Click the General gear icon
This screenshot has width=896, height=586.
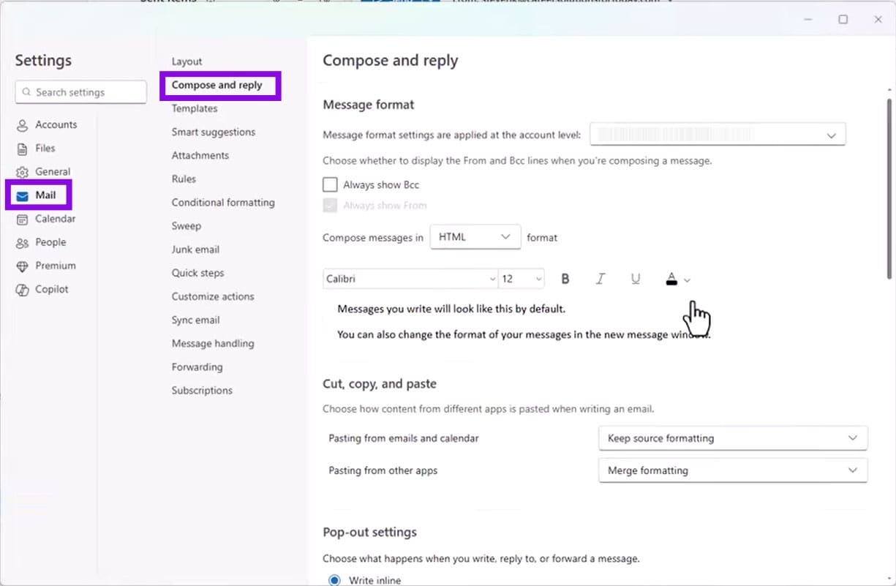[x=22, y=172]
